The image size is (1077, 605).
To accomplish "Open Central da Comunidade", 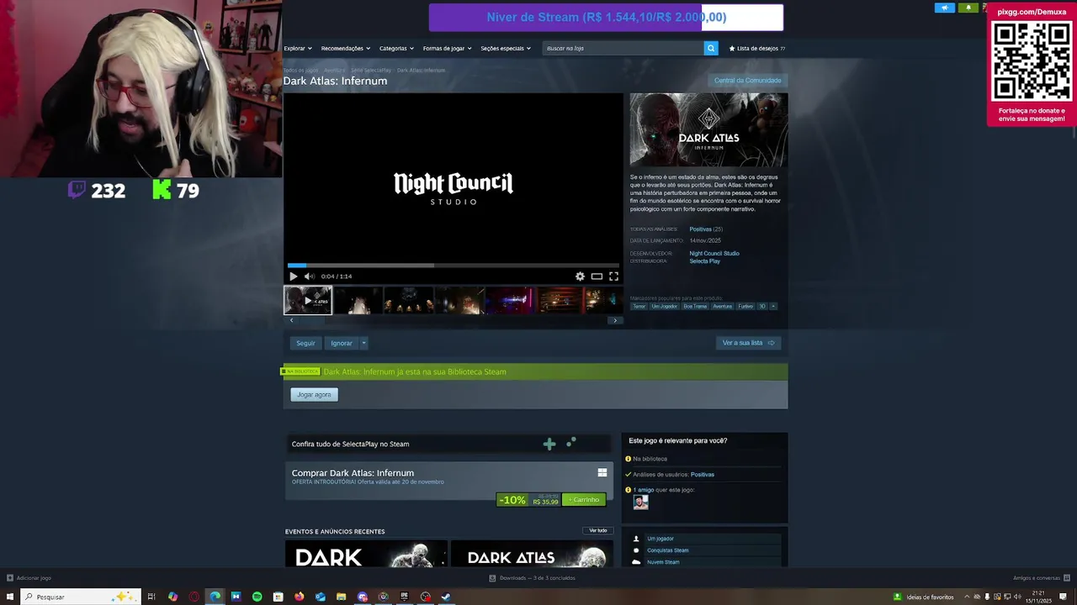I will click(747, 81).
